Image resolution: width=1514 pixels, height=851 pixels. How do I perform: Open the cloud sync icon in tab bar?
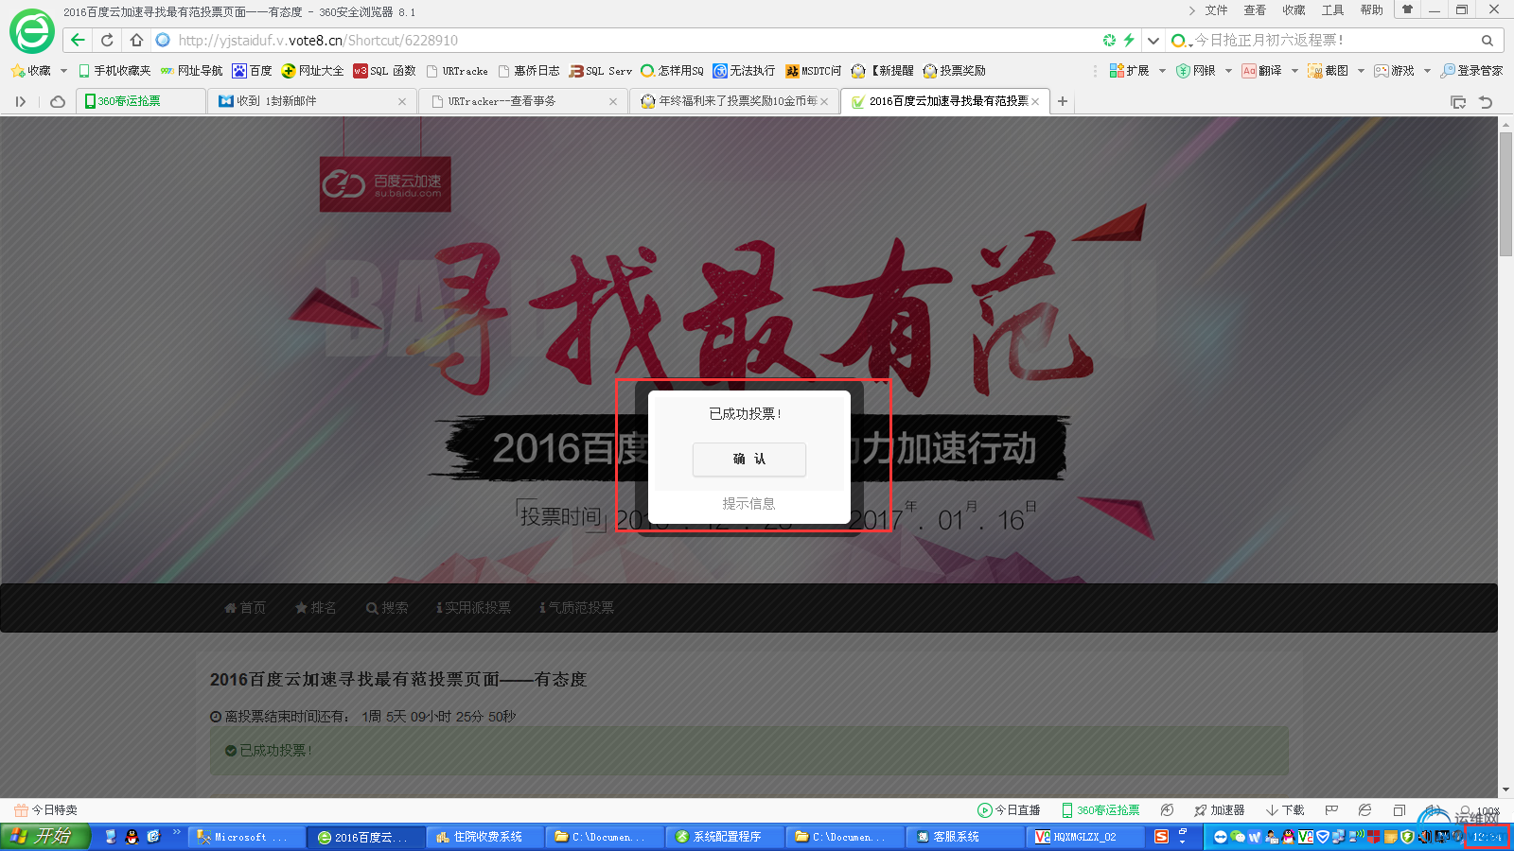point(58,101)
